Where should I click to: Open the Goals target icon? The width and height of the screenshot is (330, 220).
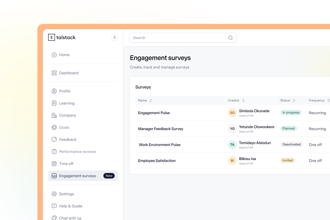point(54,127)
